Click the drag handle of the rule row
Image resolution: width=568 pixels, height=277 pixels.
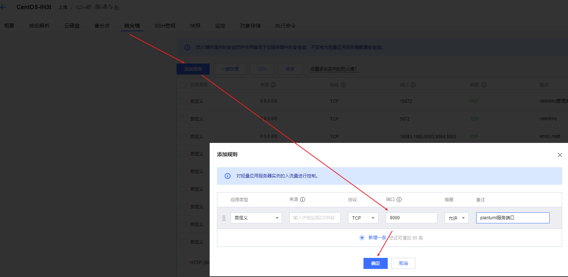(x=224, y=218)
